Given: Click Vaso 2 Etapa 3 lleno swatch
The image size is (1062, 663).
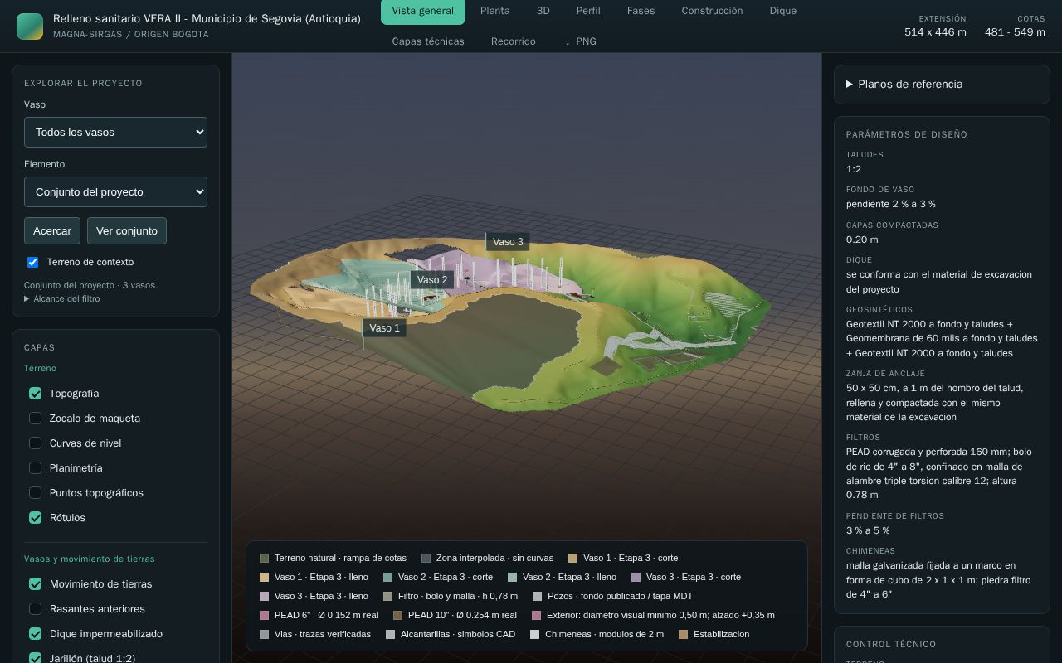Looking at the screenshot, I should click(x=513, y=578).
